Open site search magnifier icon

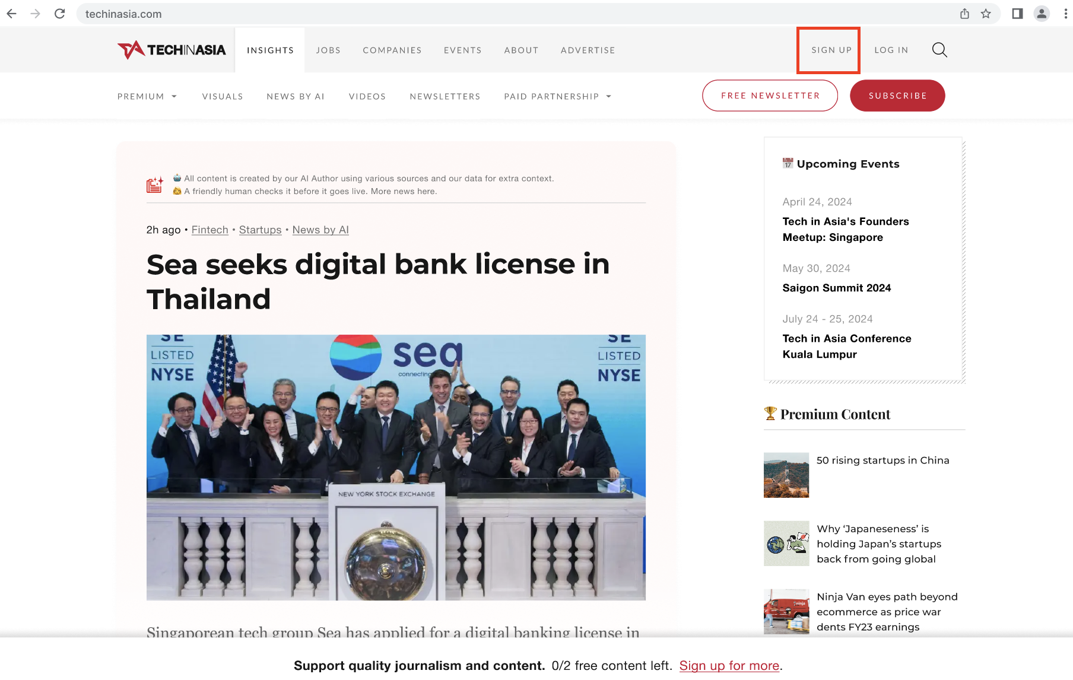click(939, 50)
